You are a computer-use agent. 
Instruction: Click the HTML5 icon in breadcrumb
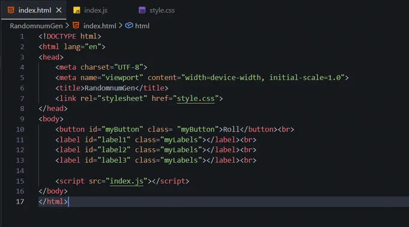(x=76, y=25)
